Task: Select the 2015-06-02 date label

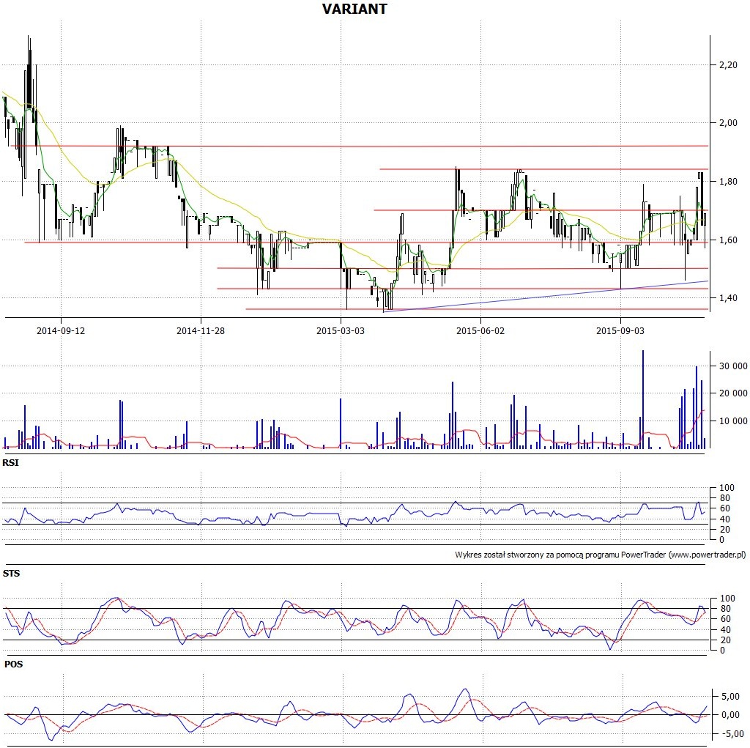Action: pyautogui.click(x=480, y=330)
